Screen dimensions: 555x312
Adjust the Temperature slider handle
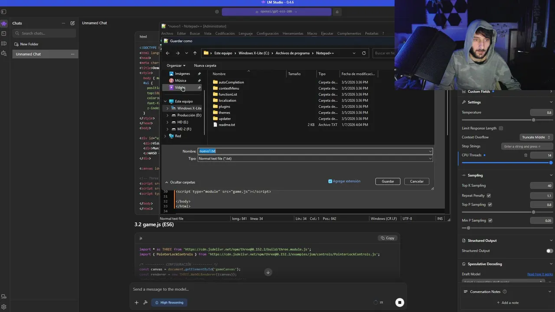coord(533,120)
